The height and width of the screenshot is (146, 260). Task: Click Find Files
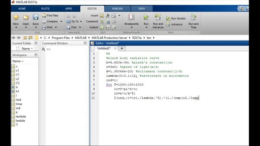click(x=50, y=15)
